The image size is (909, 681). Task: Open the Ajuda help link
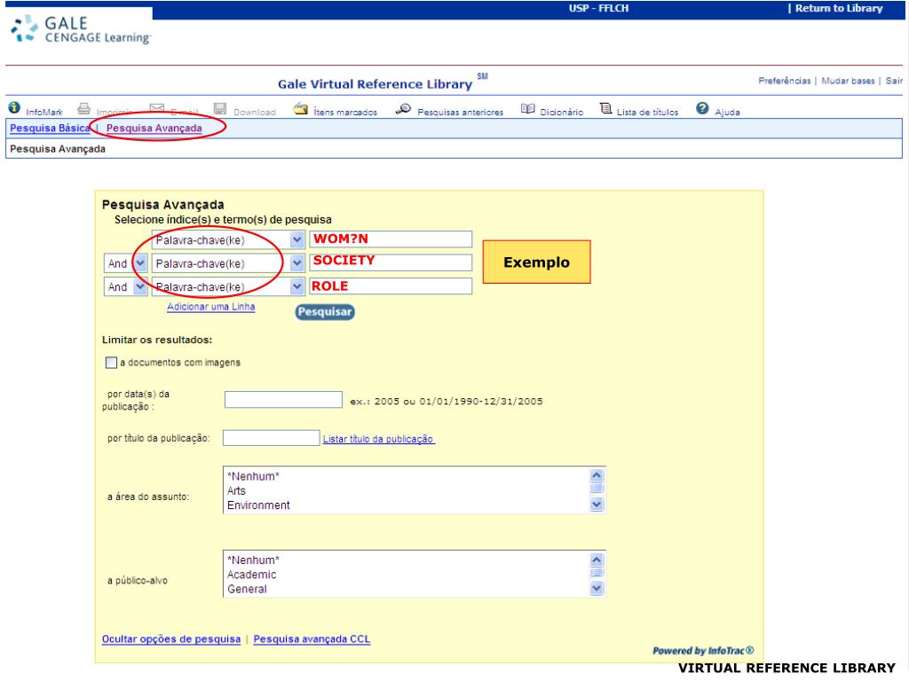(727, 113)
